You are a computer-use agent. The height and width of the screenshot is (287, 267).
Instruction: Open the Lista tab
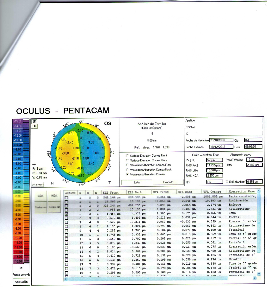tap(137, 182)
